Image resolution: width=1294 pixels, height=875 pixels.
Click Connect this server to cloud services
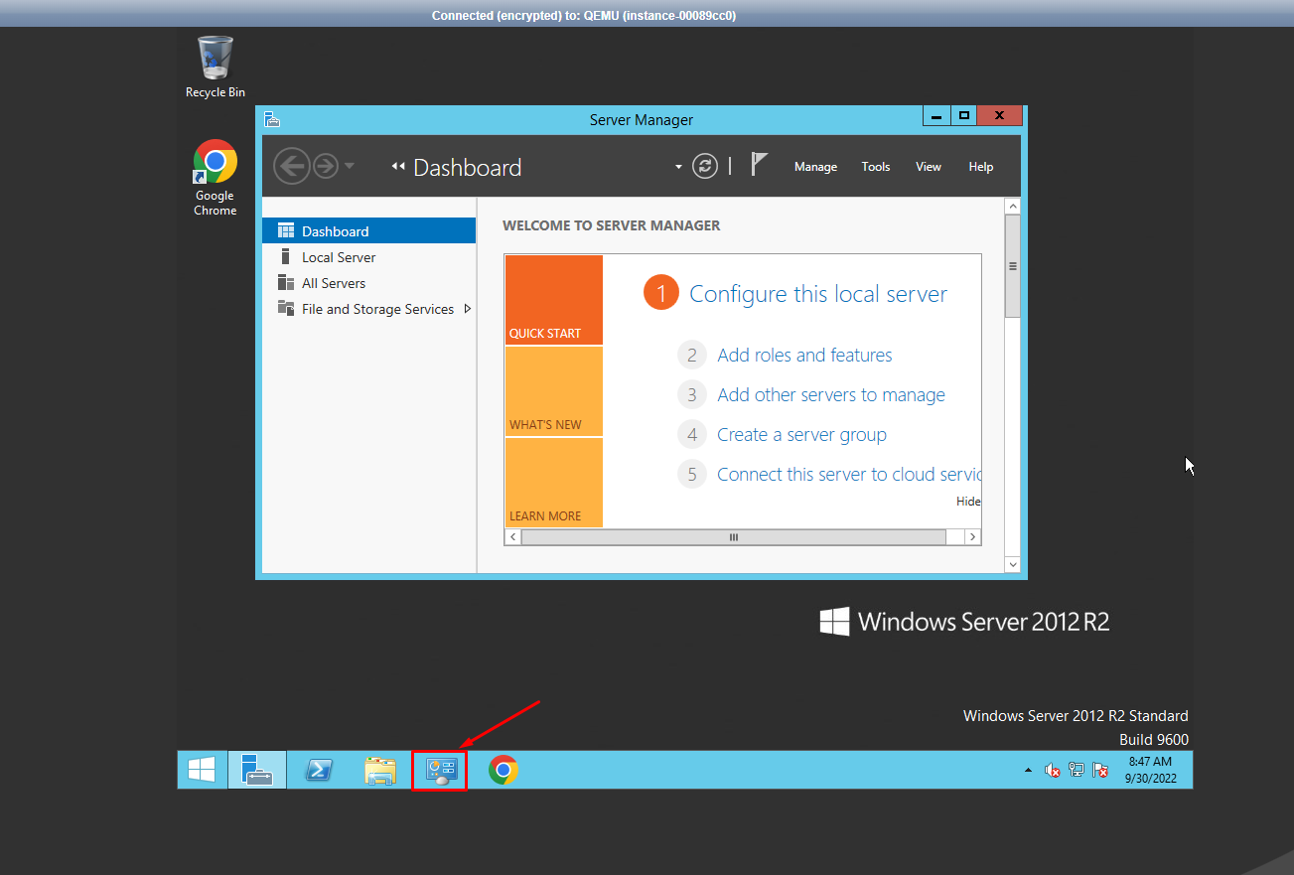tap(849, 474)
